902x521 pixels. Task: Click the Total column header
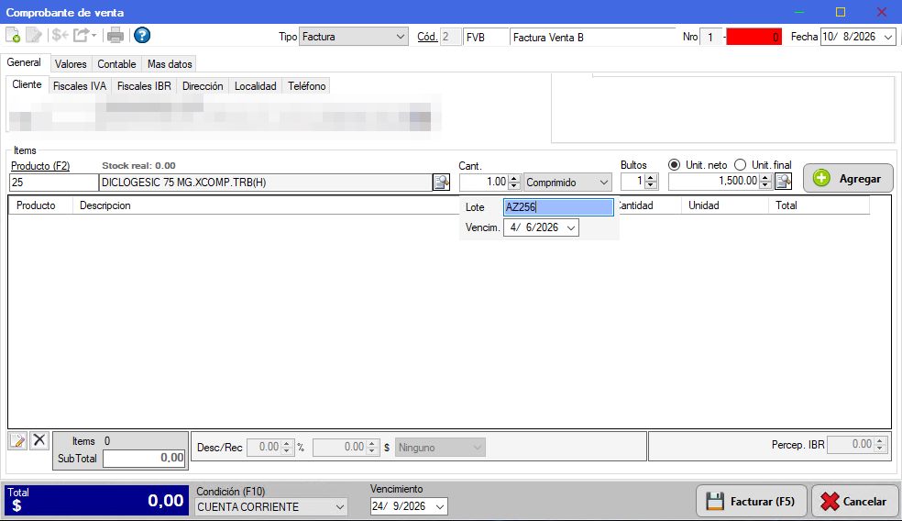[819, 205]
